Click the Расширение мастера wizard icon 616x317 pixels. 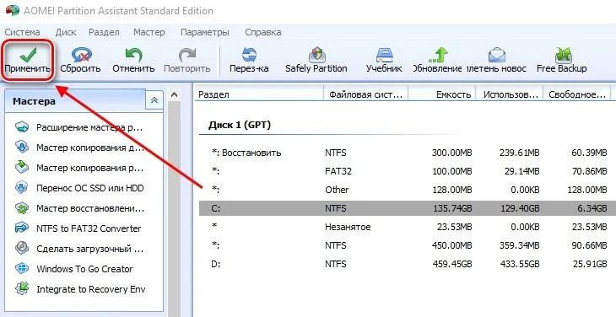(22, 127)
